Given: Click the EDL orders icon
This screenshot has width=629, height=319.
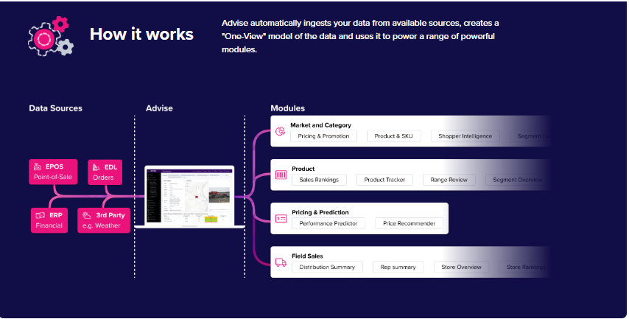Looking at the screenshot, I should [96, 167].
